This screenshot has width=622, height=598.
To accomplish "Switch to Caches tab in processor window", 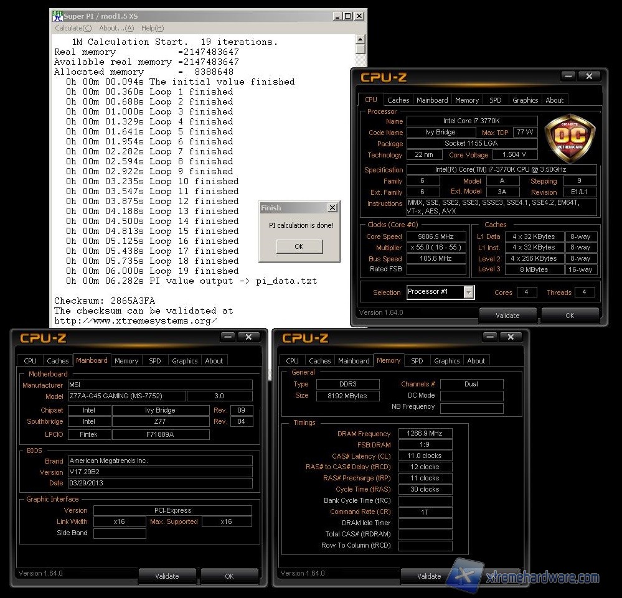I will click(x=398, y=100).
